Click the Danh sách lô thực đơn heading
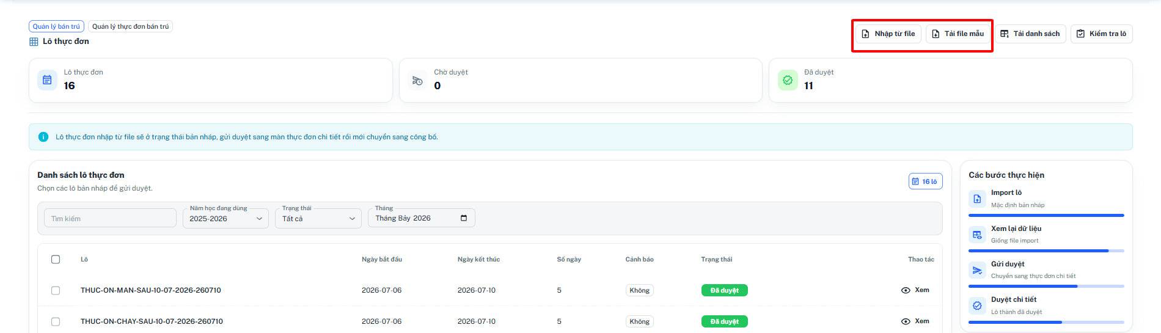This screenshot has width=1161, height=333. click(x=81, y=175)
